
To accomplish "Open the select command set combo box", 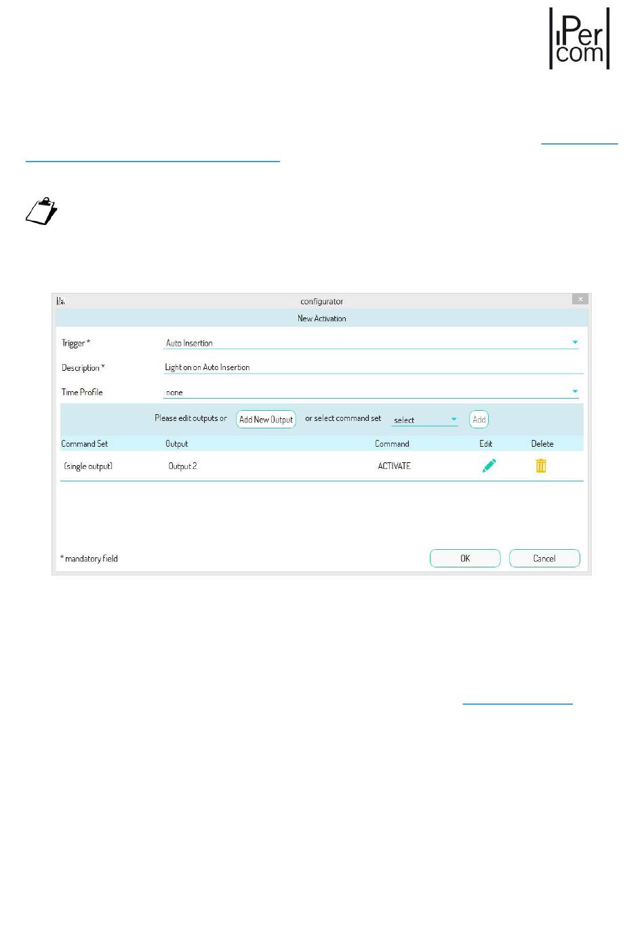I will (424, 420).
